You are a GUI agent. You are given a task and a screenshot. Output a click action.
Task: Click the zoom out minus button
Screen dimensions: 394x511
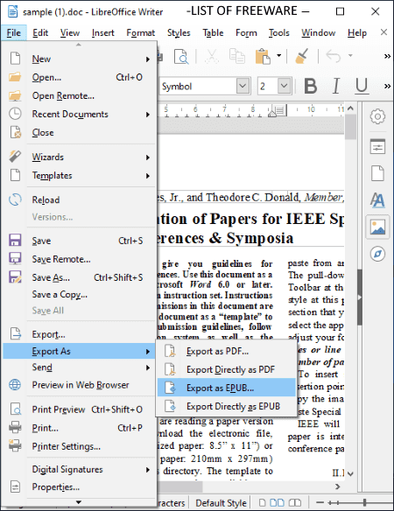[x=320, y=503]
